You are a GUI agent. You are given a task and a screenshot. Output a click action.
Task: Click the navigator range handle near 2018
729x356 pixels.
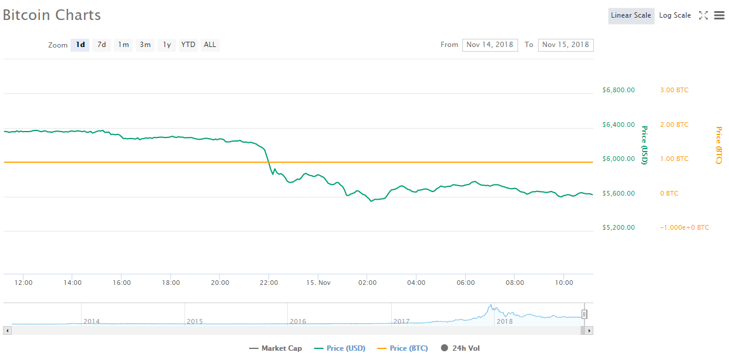(x=584, y=314)
